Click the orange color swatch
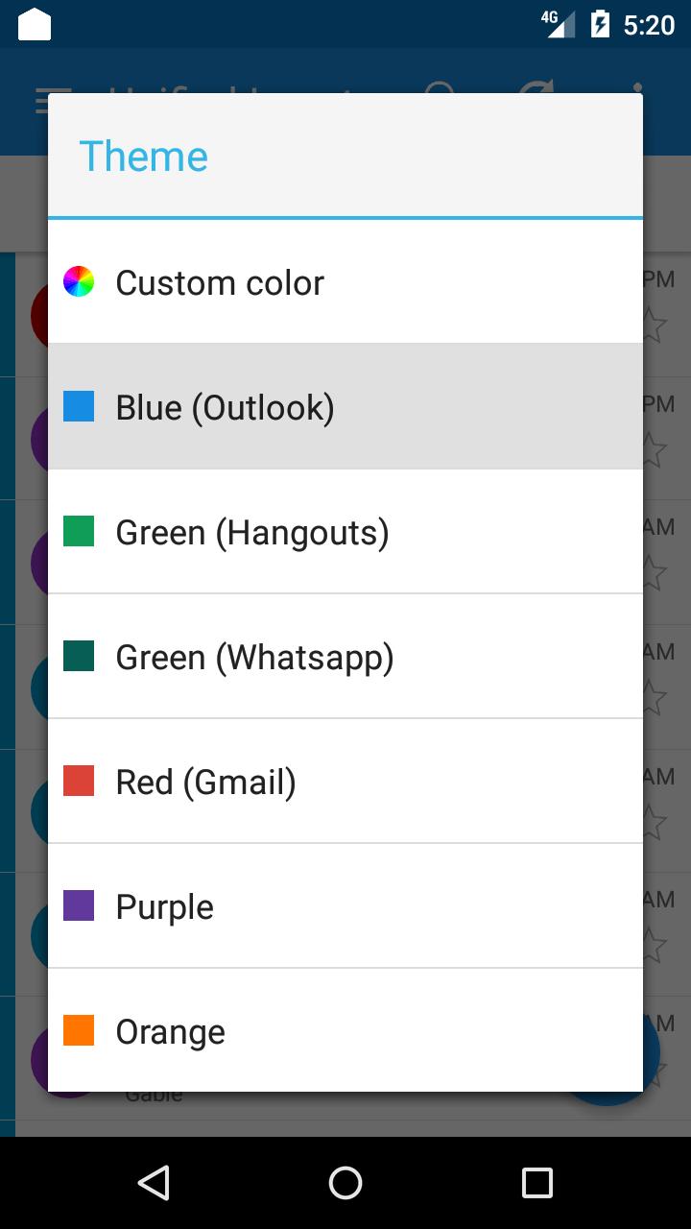 (x=79, y=1030)
